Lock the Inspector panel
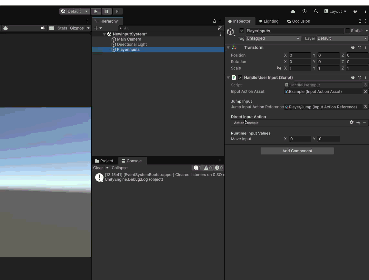The image size is (369, 280). point(360,21)
